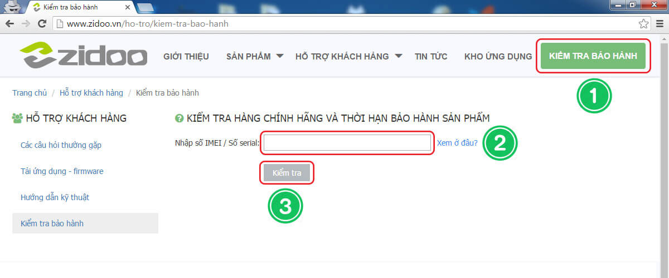The height and width of the screenshot is (278, 669).
Task: Select the Kiểm tra bảo hành browser tab
Action: (81, 8)
